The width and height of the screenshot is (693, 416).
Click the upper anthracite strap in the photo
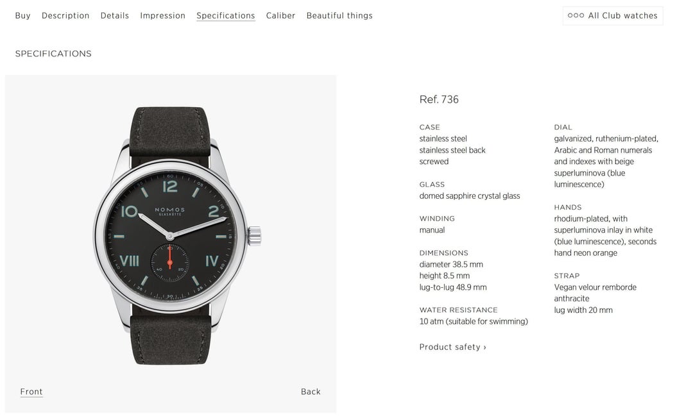(170, 133)
